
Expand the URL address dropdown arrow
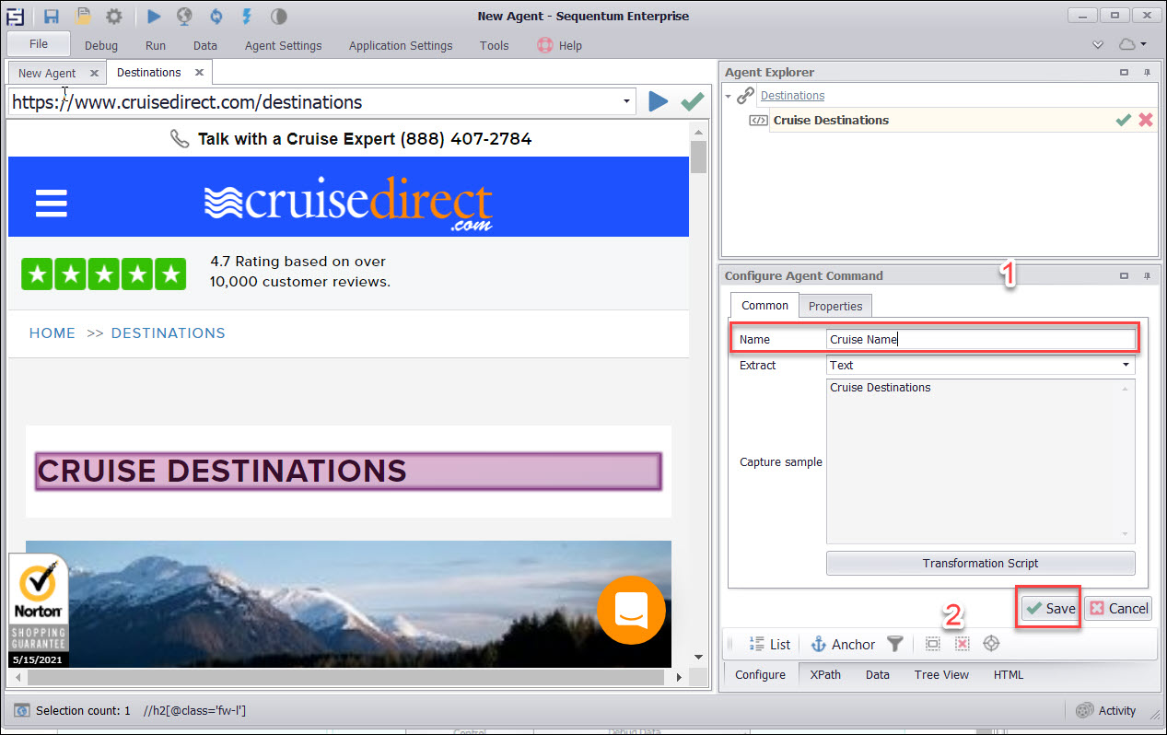click(627, 101)
